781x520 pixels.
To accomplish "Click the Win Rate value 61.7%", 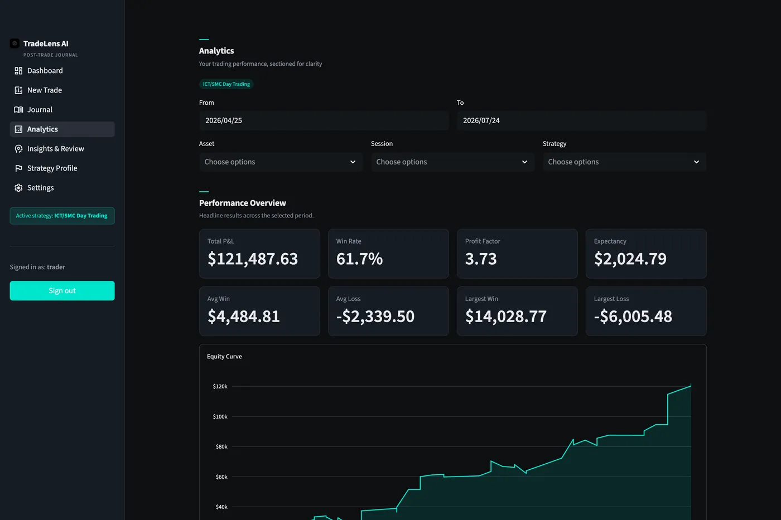I will click(359, 259).
